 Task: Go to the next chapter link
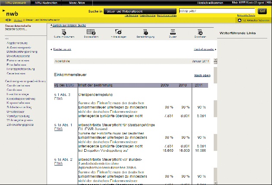point(204,49)
